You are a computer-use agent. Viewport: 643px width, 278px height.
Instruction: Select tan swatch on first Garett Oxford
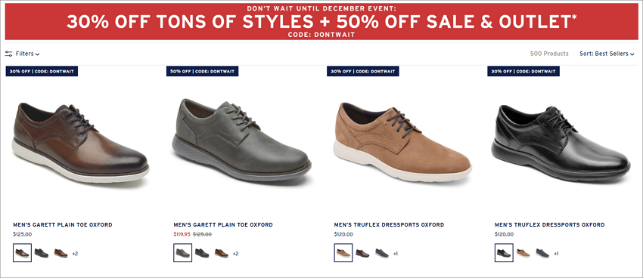pos(61,253)
